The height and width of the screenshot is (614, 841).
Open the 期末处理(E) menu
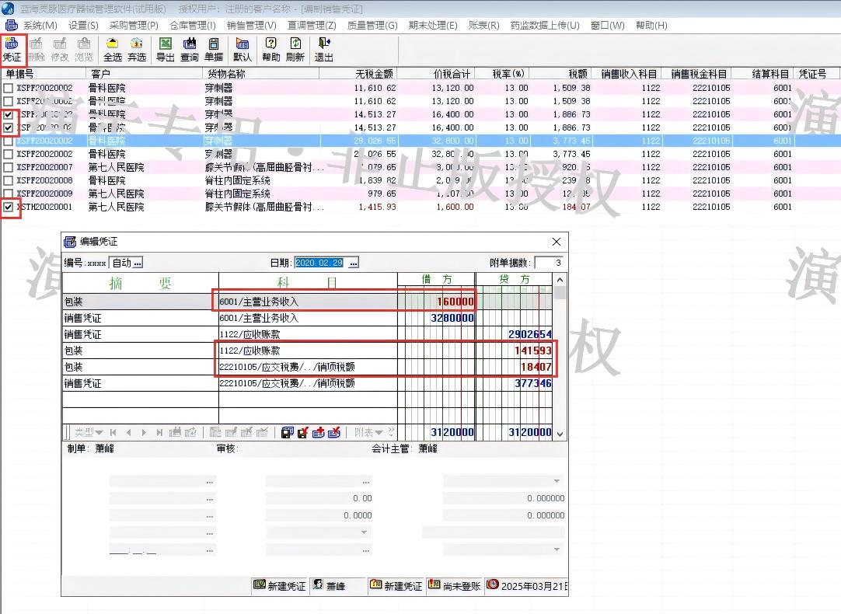point(433,25)
